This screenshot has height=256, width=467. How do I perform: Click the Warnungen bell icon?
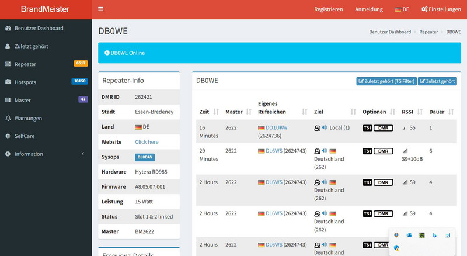(8, 118)
